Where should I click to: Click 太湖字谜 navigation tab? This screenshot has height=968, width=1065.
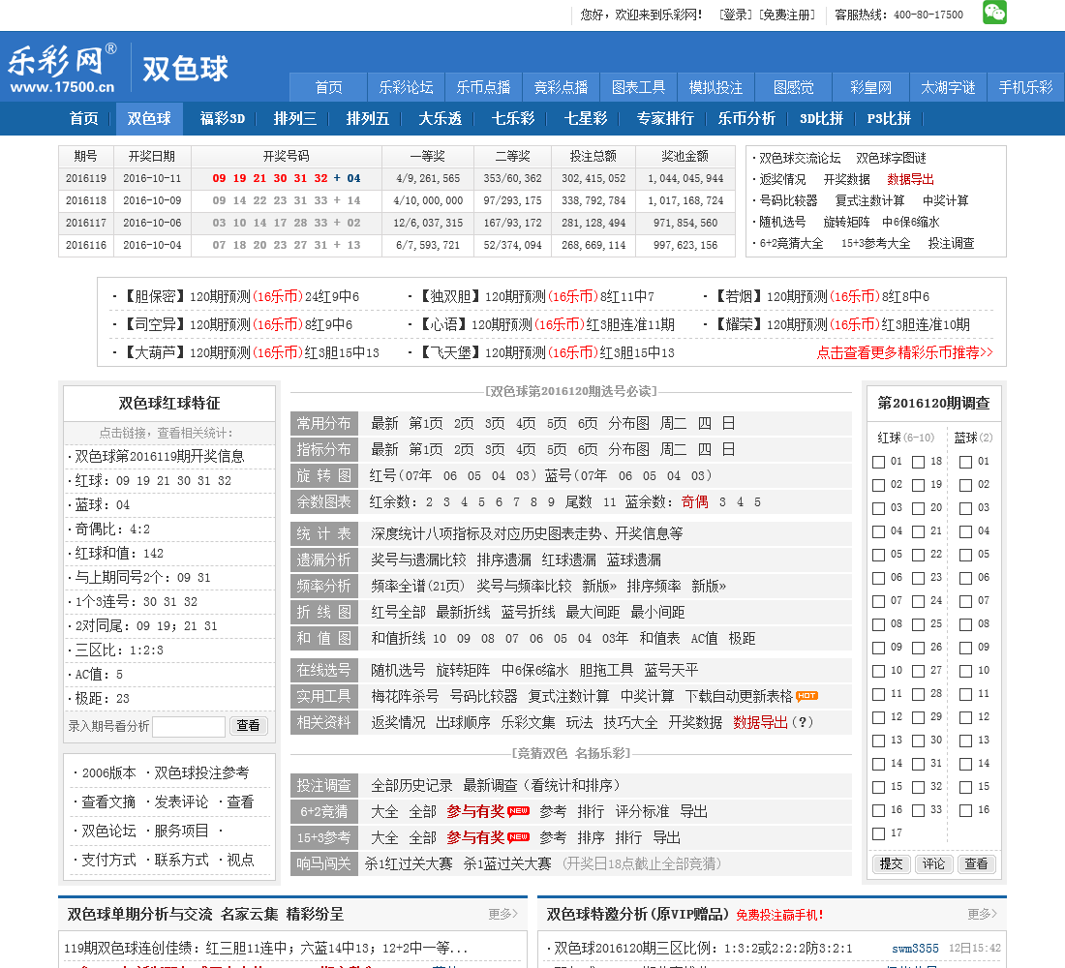[948, 87]
